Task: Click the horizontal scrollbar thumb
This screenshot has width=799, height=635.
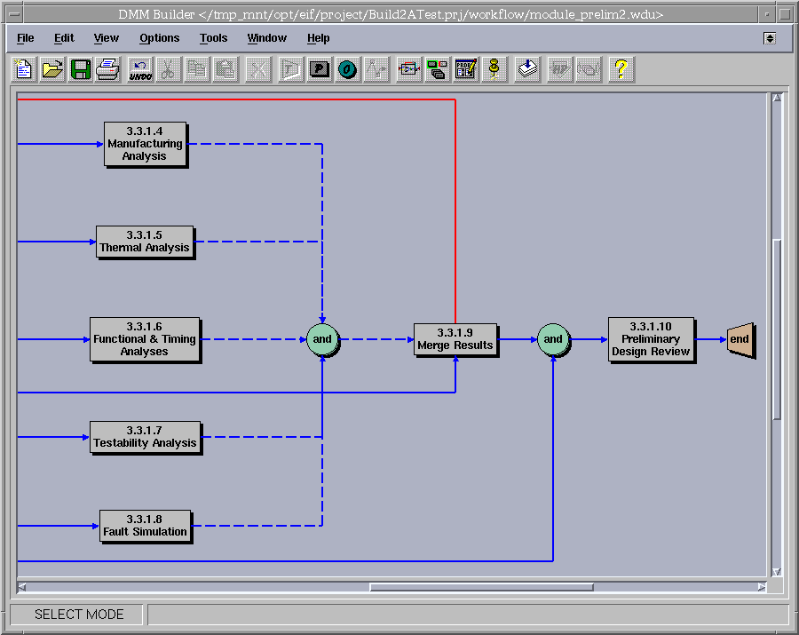Action: coord(481,587)
